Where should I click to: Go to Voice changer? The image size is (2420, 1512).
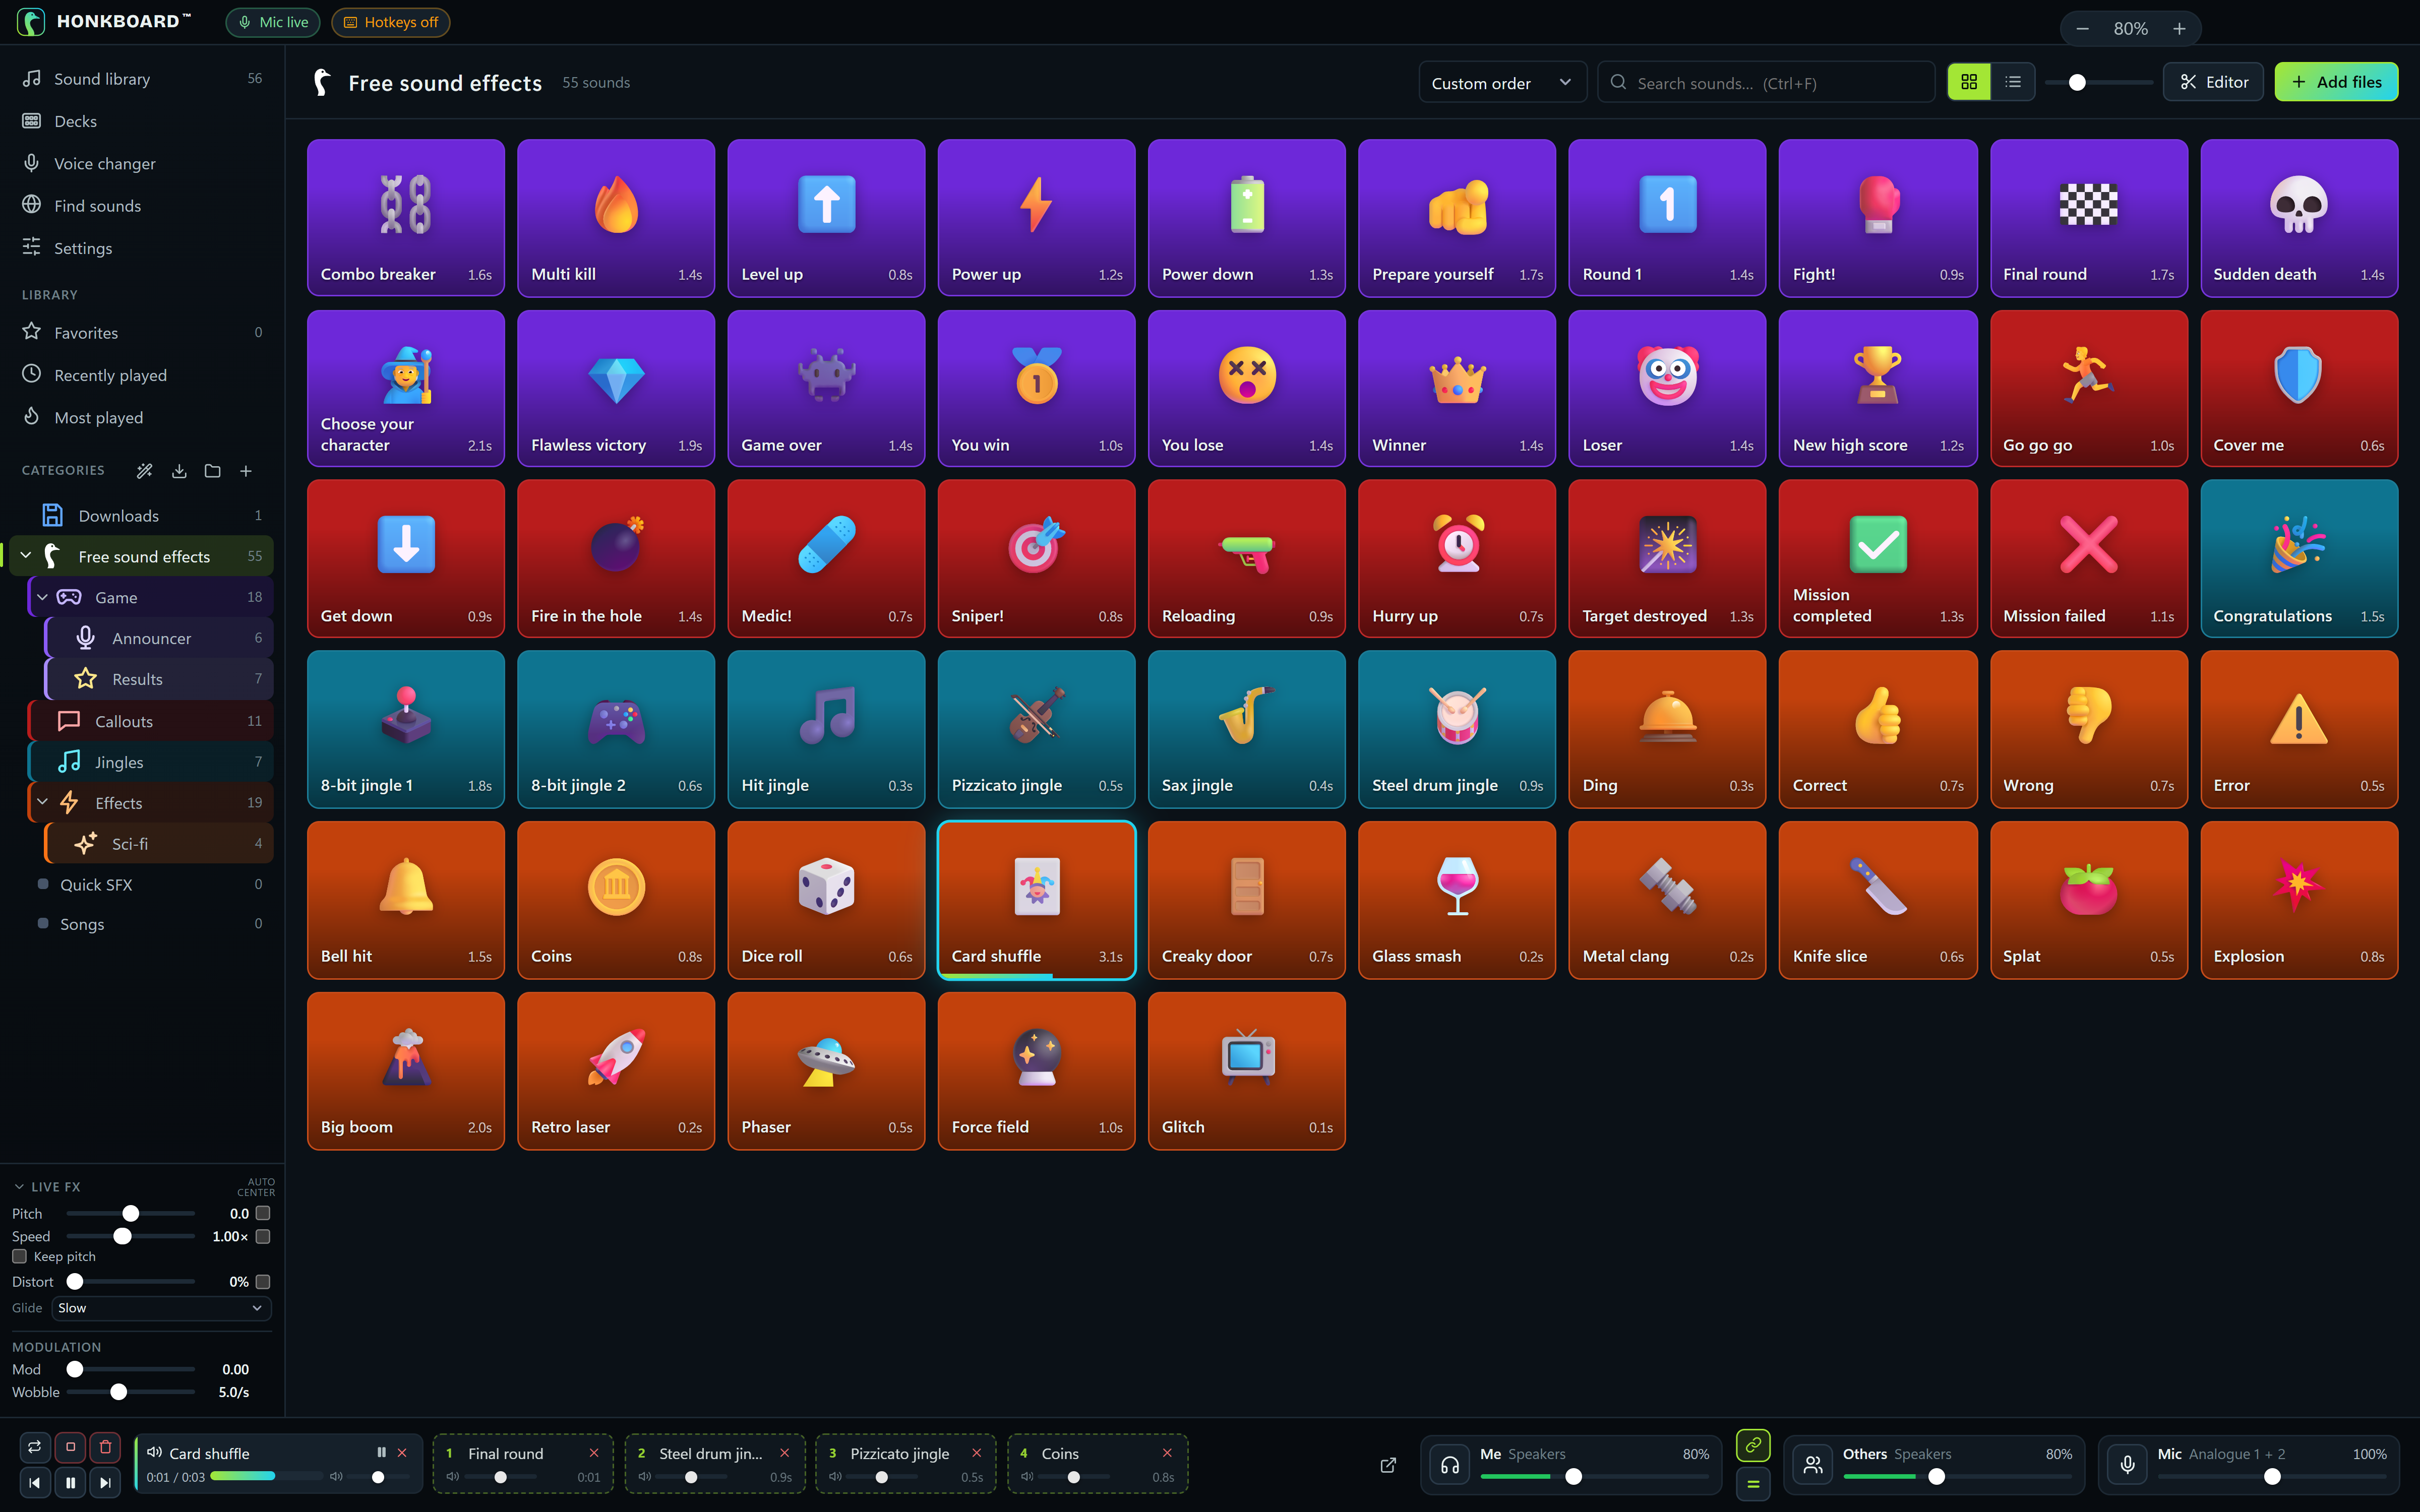[x=142, y=163]
